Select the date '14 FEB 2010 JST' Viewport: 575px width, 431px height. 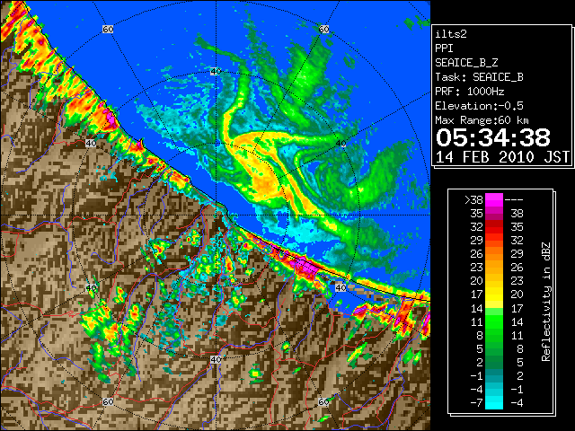503,157
